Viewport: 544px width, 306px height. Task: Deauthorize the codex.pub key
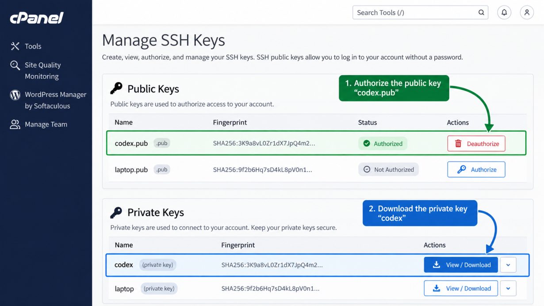(x=476, y=144)
